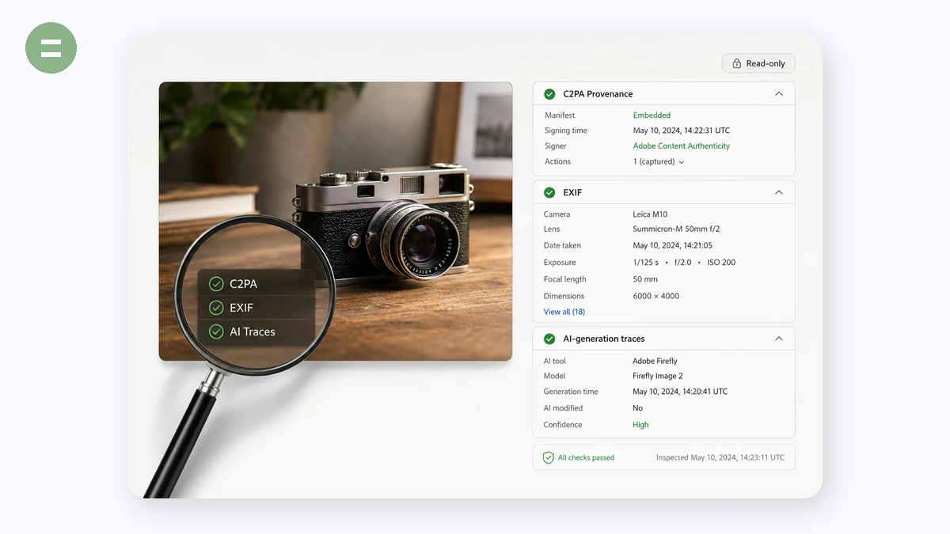Click the All checks passed shield icon

548,457
